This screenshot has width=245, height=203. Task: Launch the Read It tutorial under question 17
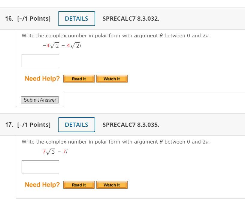pos(78,185)
